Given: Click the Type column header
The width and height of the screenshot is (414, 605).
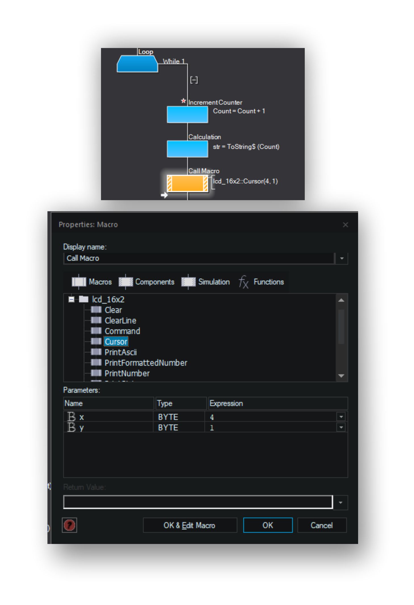Looking at the screenshot, I should 181,403.
